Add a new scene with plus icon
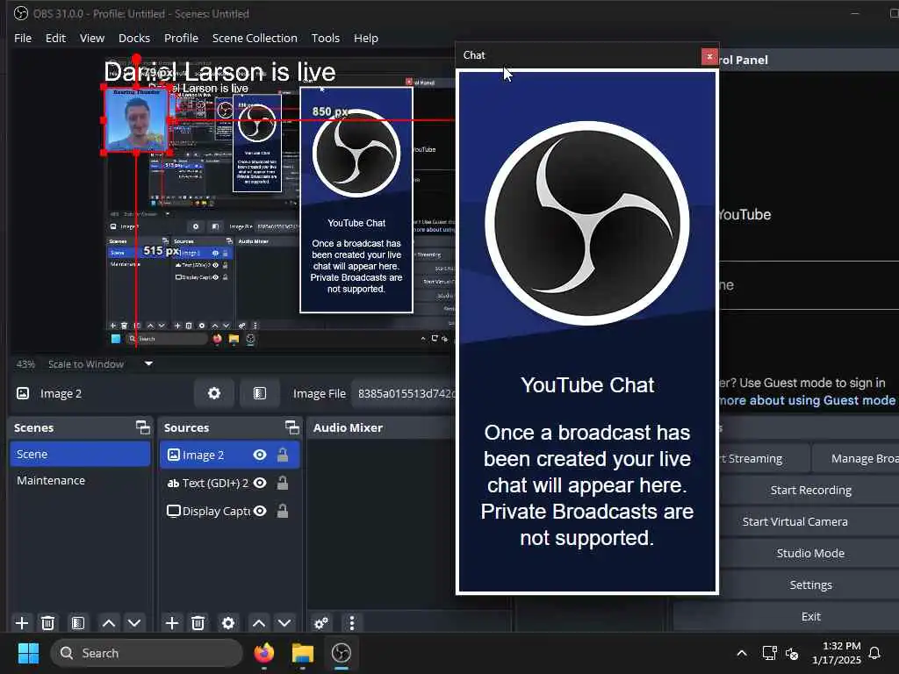The width and height of the screenshot is (899, 674). coord(22,622)
